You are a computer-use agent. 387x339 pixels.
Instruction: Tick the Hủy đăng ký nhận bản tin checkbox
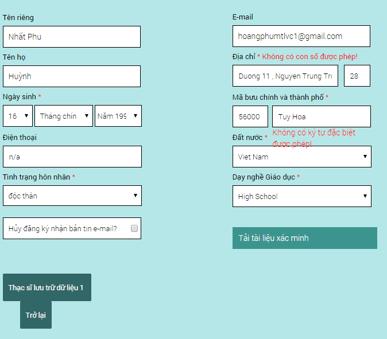click(134, 228)
